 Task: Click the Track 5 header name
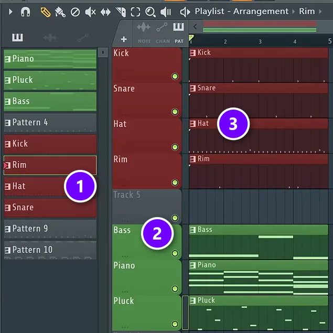pyautogui.click(x=127, y=195)
